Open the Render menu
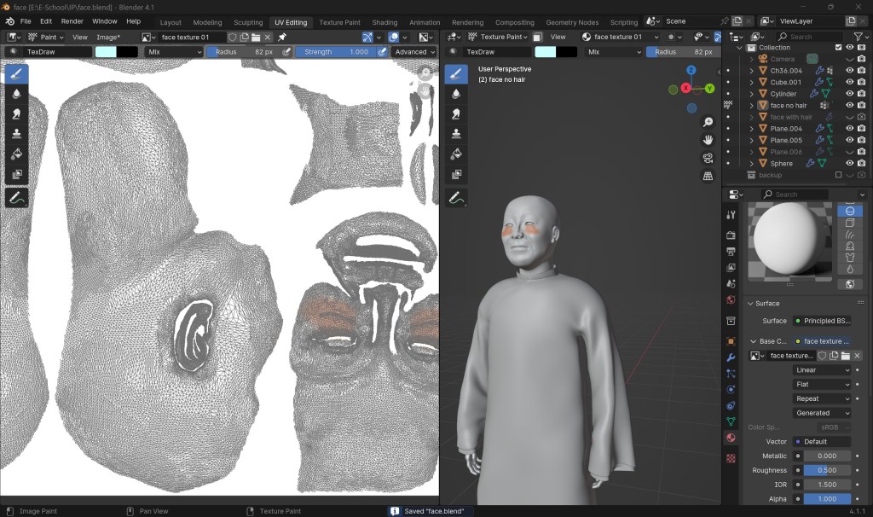The image size is (873, 517). pyautogui.click(x=72, y=21)
